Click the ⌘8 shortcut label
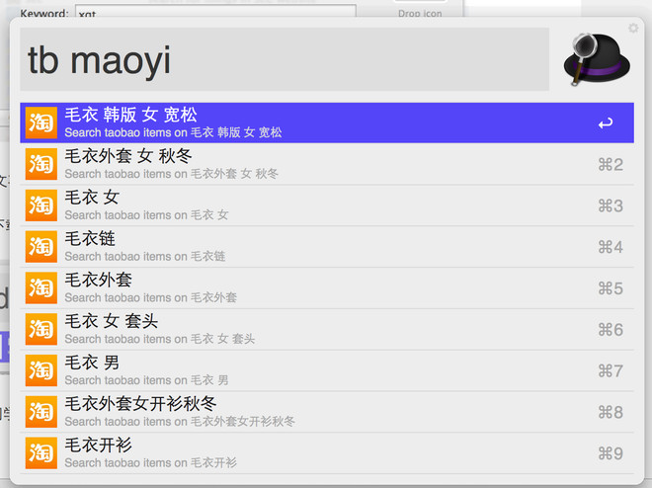This screenshot has width=652, height=488. coord(611,412)
